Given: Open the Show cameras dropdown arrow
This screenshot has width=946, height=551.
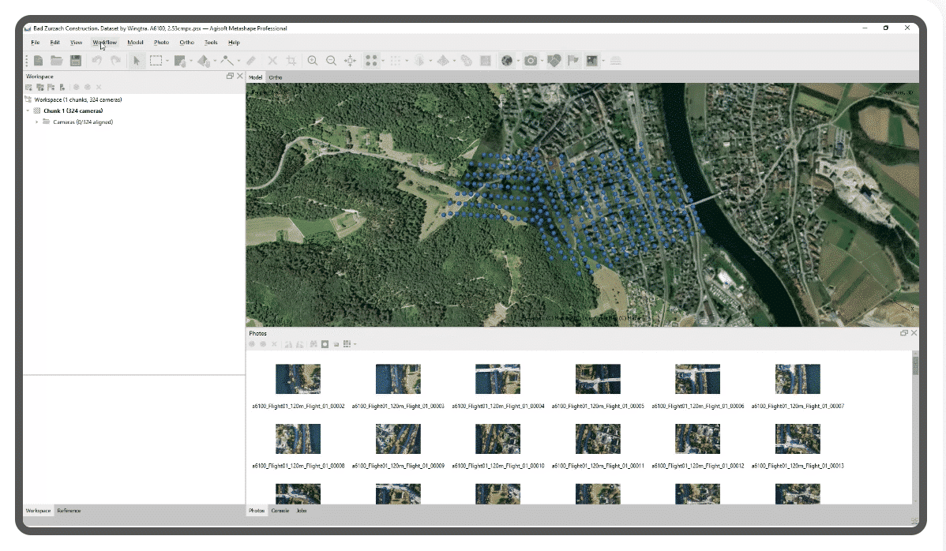Looking at the screenshot, I should 542,61.
